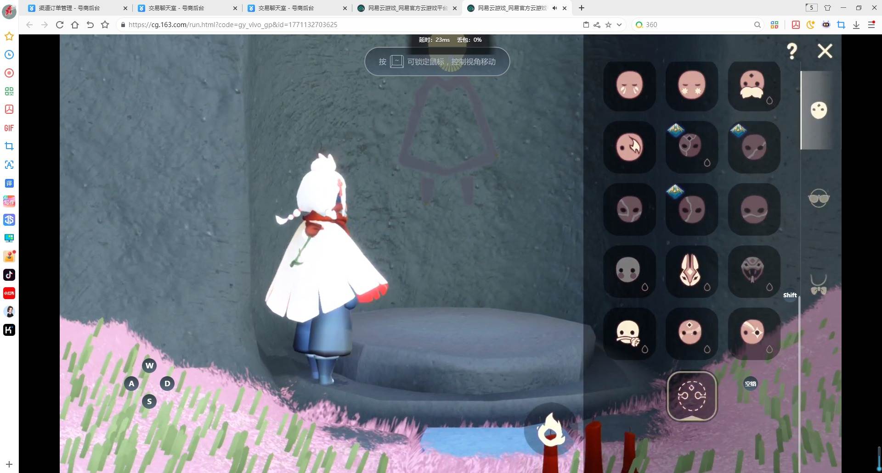The image size is (882, 473).
Task: Open the mask category tab
Action: tap(819, 110)
